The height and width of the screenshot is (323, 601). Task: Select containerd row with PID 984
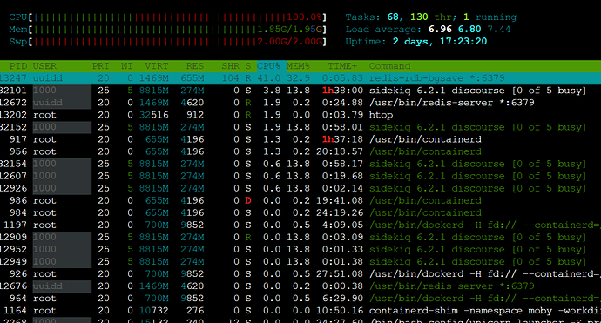(300, 212)
